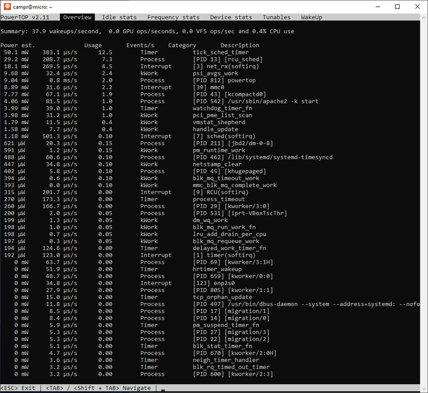Click the neigh_timer_handler entry
Viewport: 428px width, 393px height.
[226, 360]
